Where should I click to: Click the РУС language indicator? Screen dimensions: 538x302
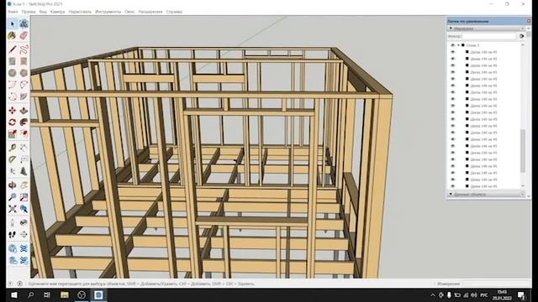click(x=484, y=295)
